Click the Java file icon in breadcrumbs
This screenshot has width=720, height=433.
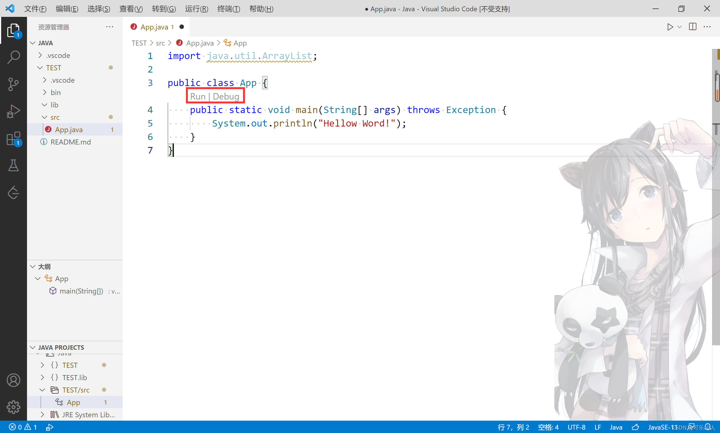point(179,43)
